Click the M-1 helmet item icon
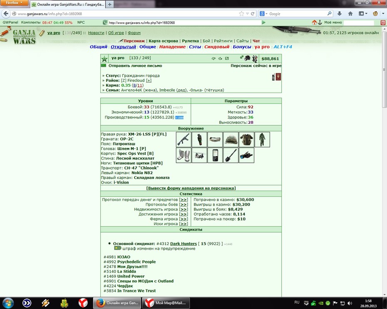Screen dimensions: 387x309 click(x=231, y=140)
